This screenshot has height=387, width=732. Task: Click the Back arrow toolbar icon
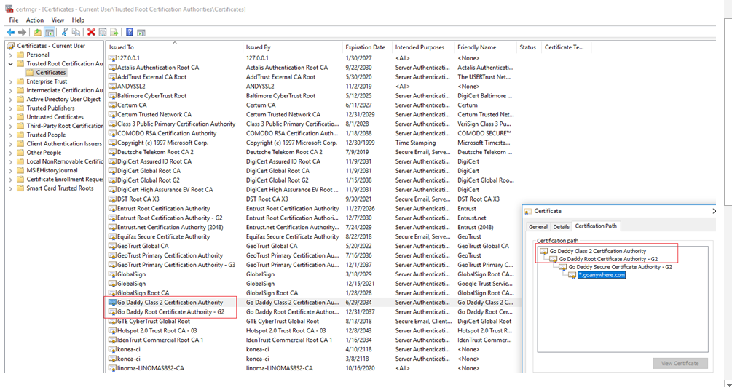click(11, 32)
